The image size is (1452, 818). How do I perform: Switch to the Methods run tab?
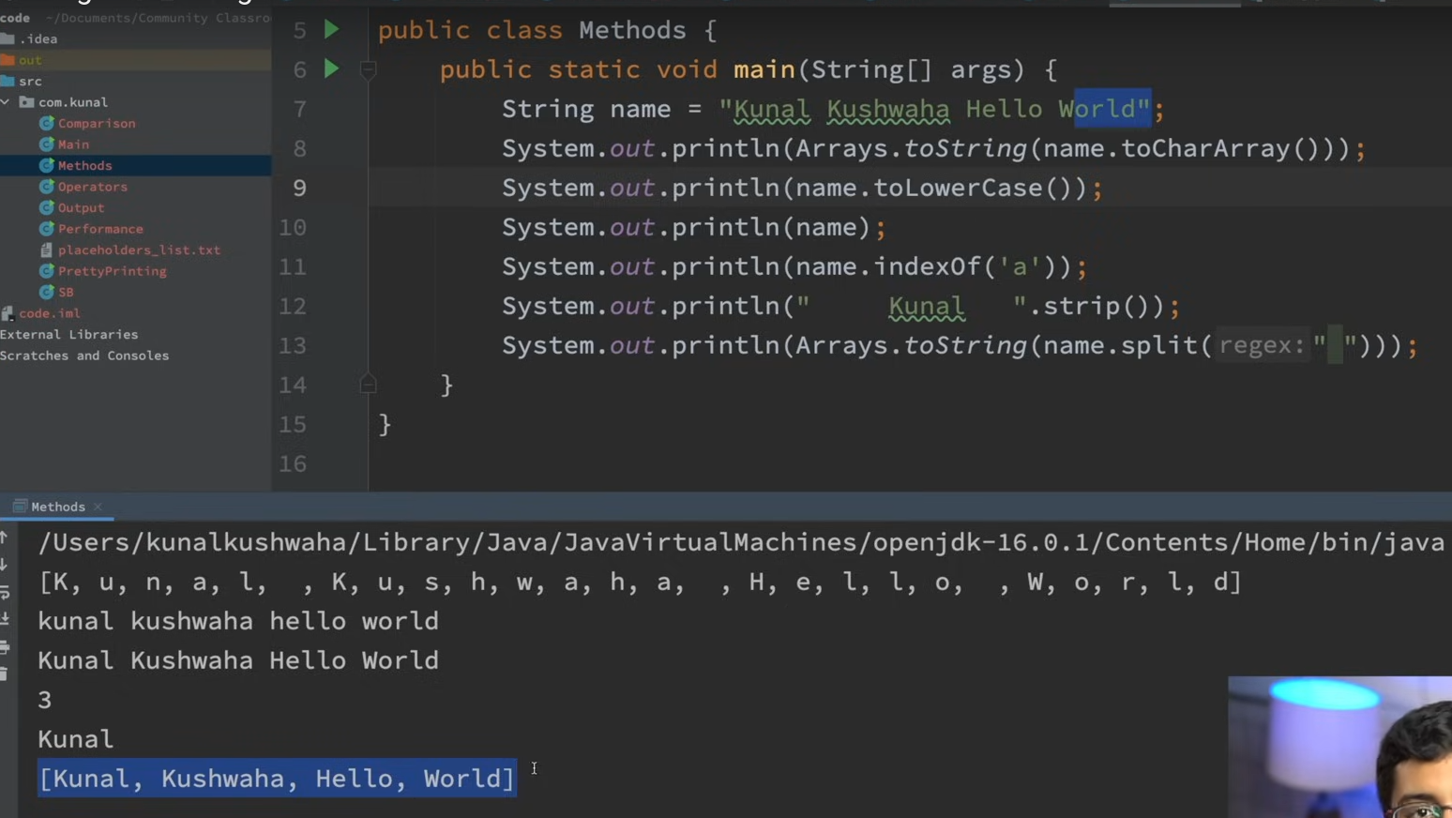(x=57, y=507)
